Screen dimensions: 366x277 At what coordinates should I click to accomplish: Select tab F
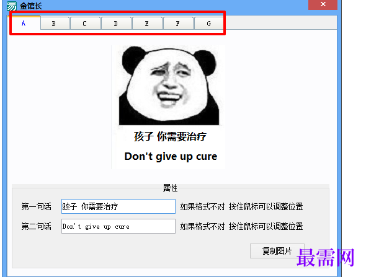click(x=178, y=24)
